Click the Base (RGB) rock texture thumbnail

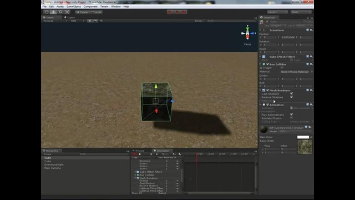(x=305, y=147)
